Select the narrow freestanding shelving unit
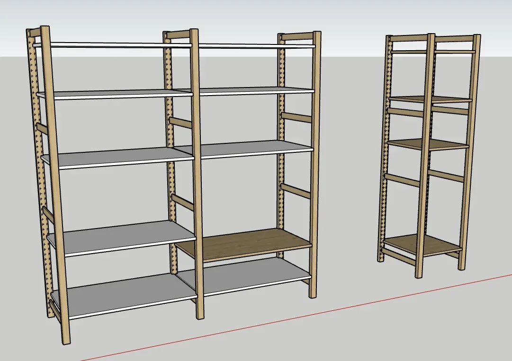The width and height of the screenshot is (512, 361). coord(429,156)
